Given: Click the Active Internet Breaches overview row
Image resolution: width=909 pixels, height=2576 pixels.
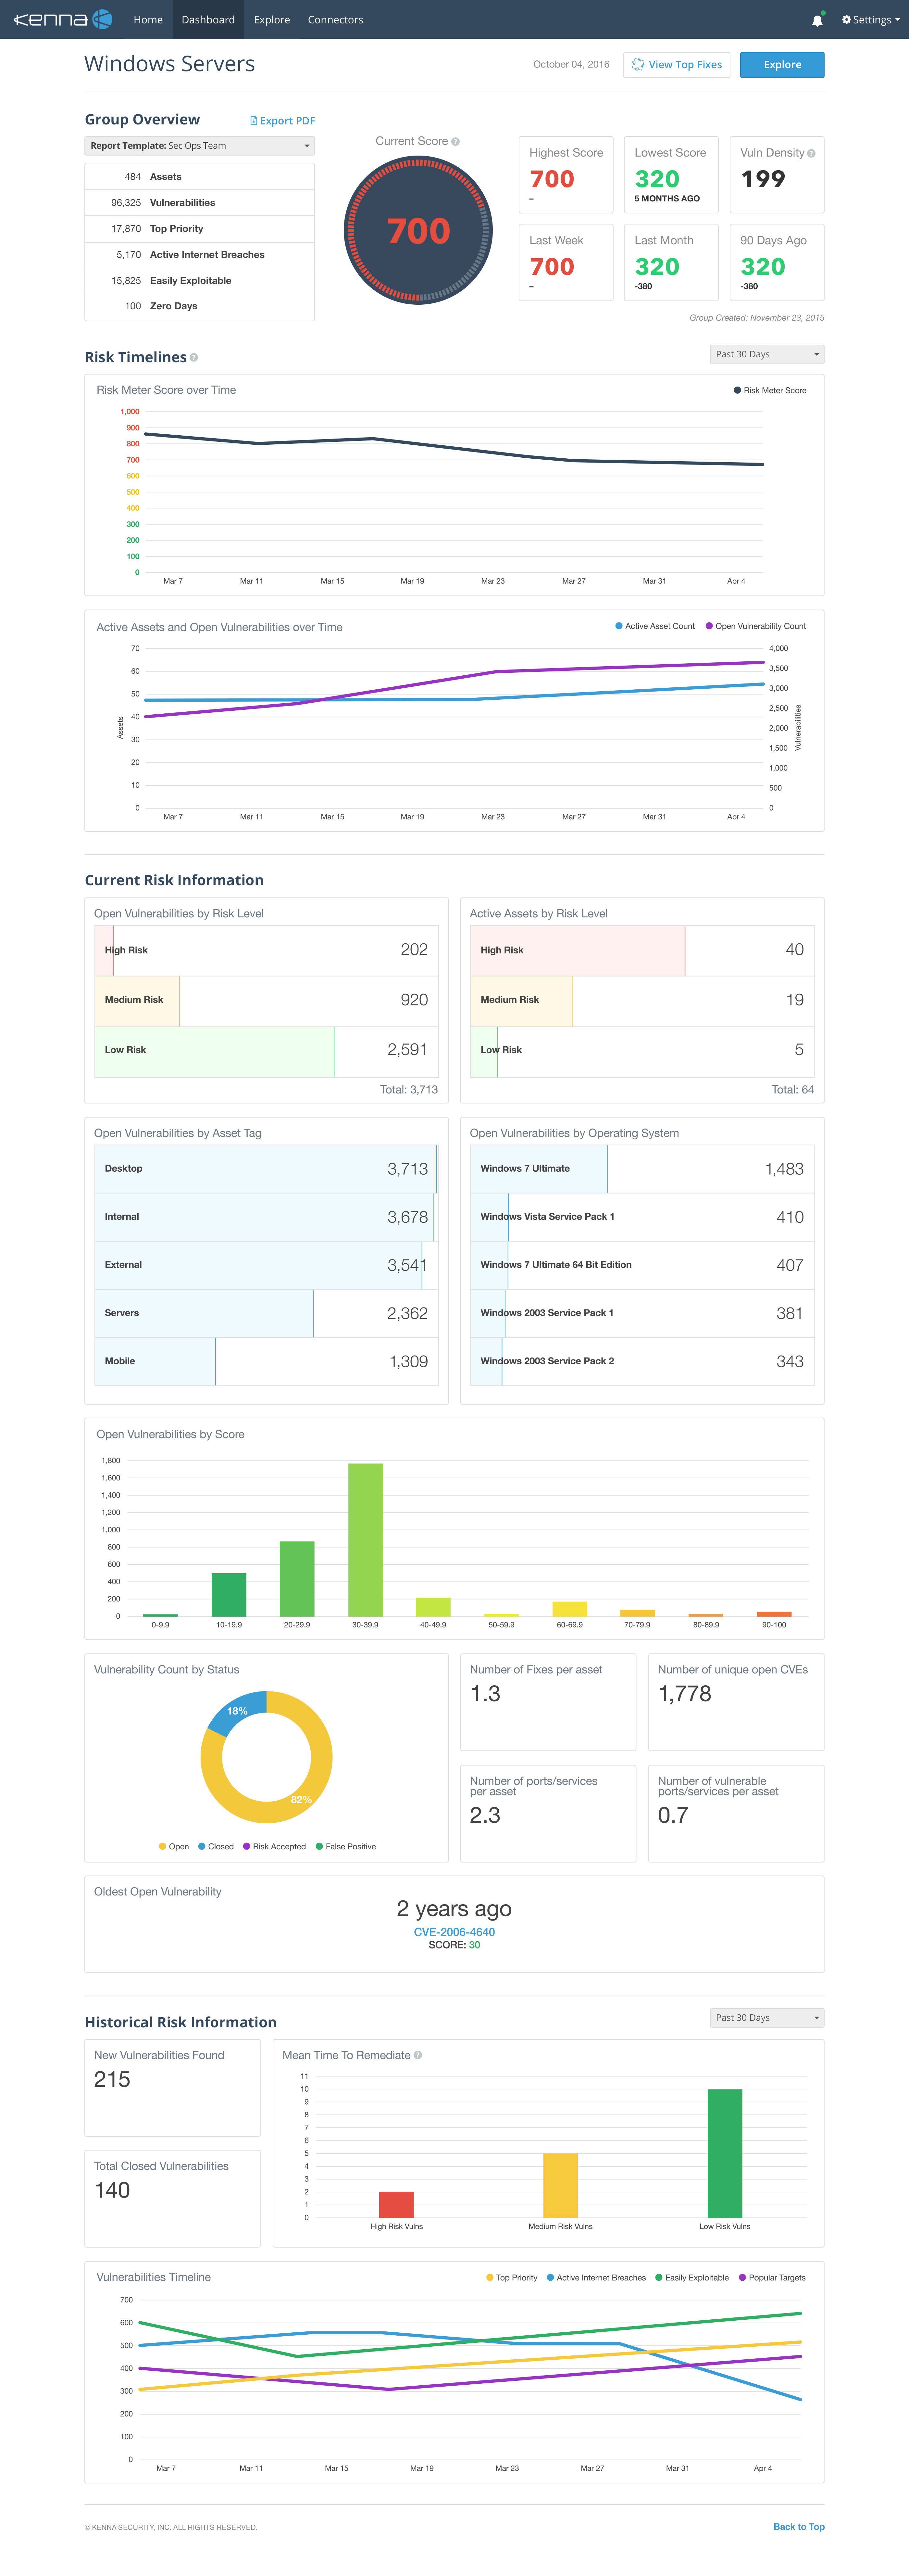Looking at the screenshot, I should coord(200,255).
